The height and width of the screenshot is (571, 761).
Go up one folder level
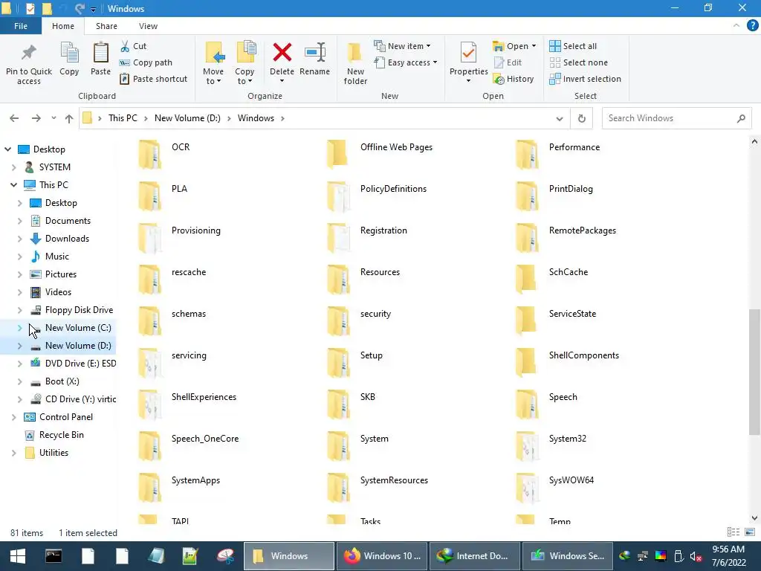(69, 118)
